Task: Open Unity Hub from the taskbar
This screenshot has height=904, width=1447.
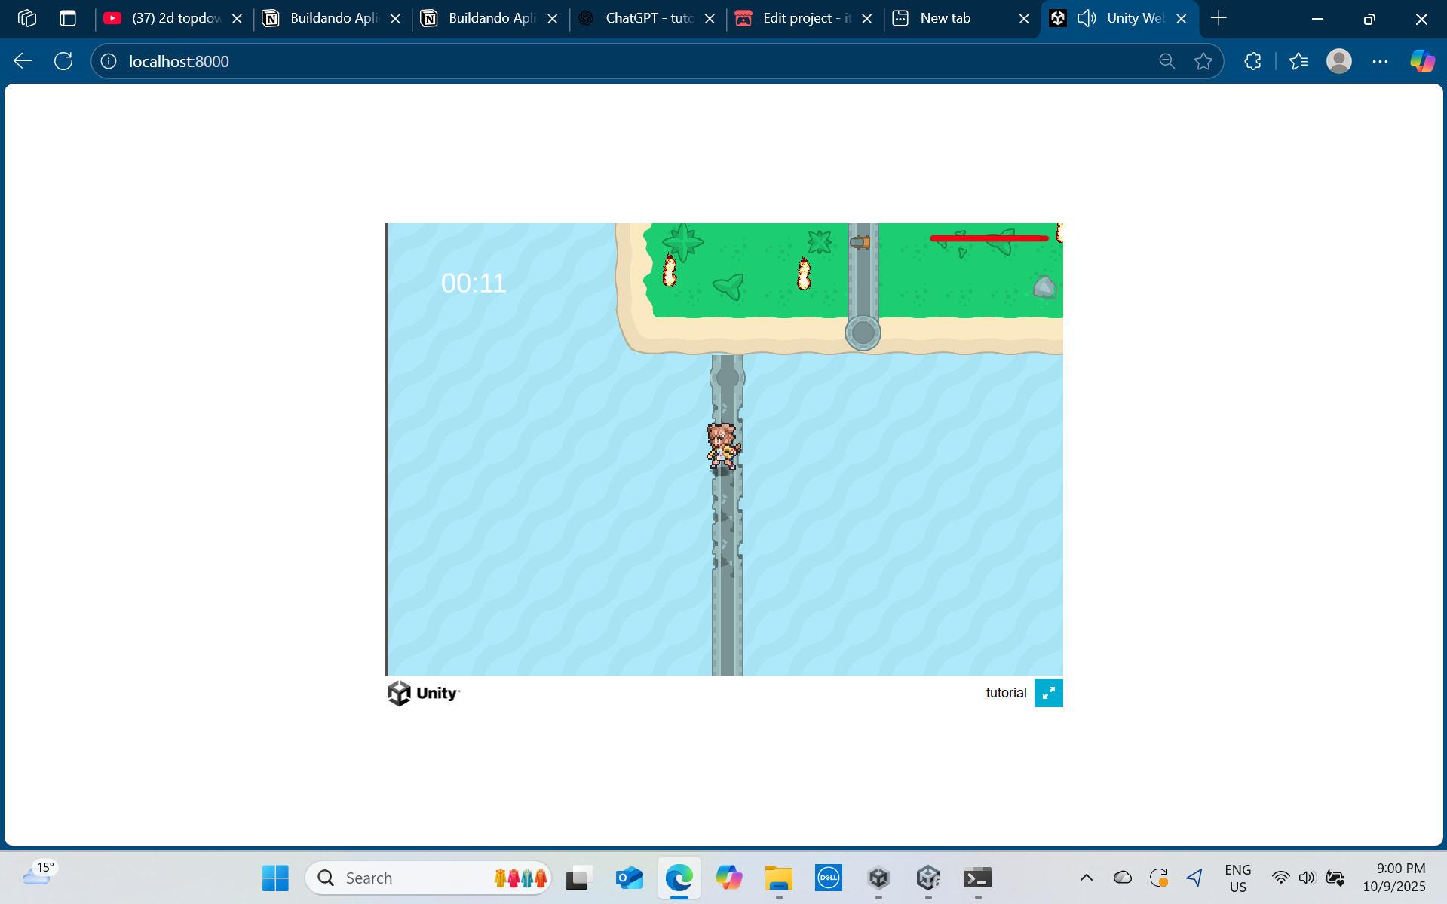Action: click(x=878, y=878)
